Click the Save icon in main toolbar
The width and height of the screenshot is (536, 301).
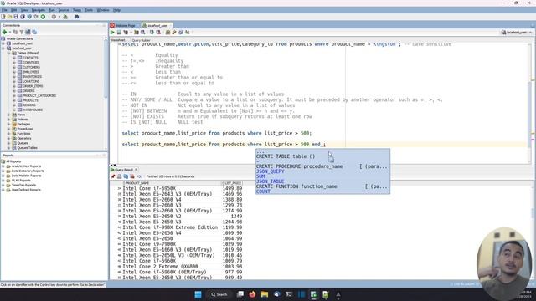click(16, 17)
